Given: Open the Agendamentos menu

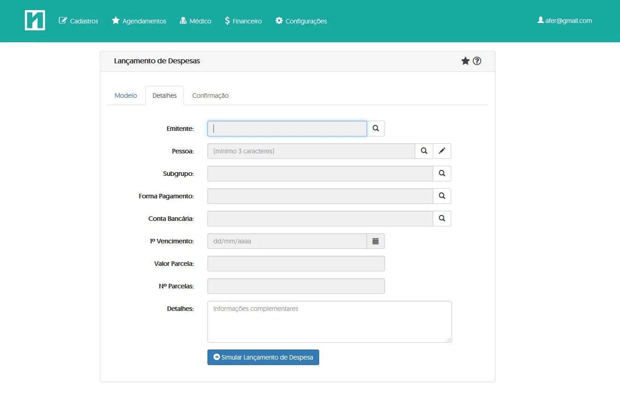Looking at the screenshot, I should [x=138, y=21].
